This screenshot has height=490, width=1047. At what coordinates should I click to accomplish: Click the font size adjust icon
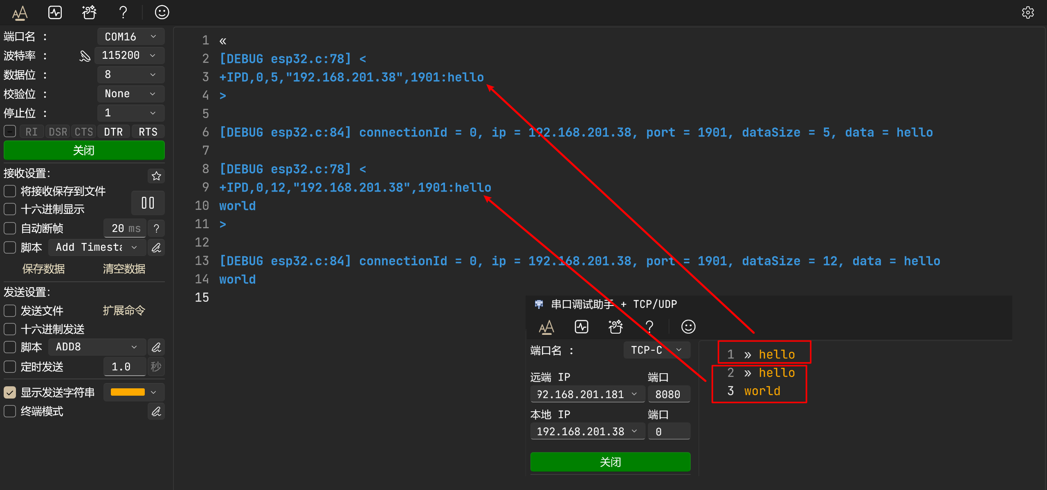[x=20, y=12]
